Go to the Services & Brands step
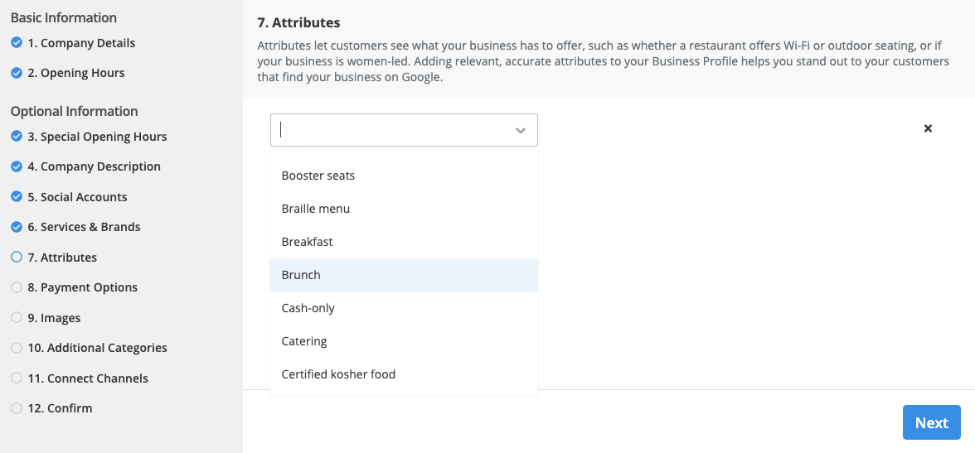975x453 pixels. coord(84,227)
